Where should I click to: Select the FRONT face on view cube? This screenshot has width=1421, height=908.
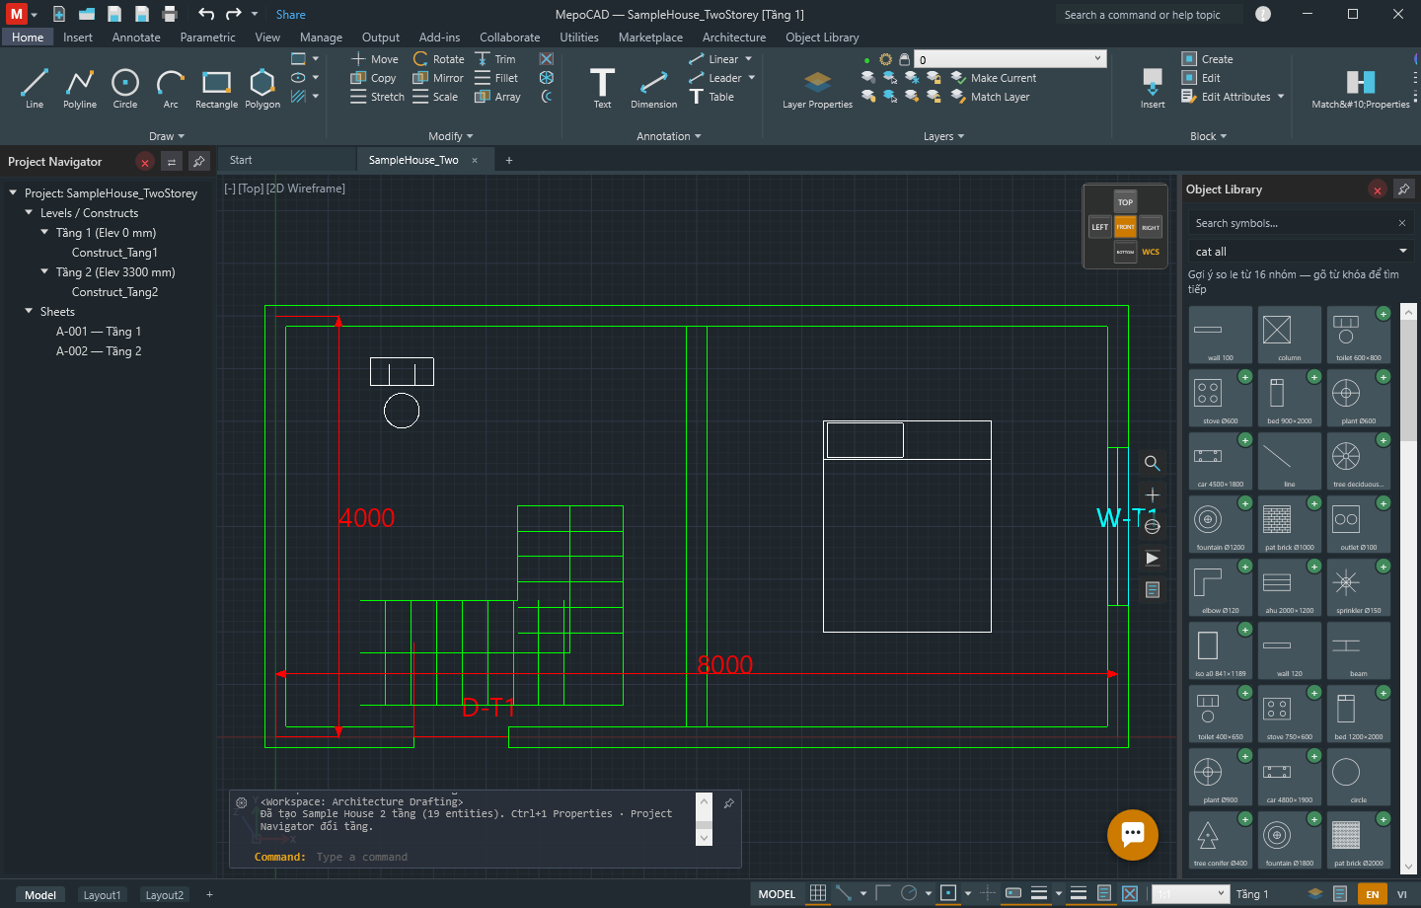coord(1125,227)
